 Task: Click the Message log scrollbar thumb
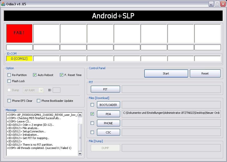tap(80, 138)
